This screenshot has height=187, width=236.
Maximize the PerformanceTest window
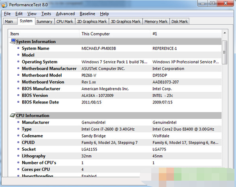(x=213, y=3)
